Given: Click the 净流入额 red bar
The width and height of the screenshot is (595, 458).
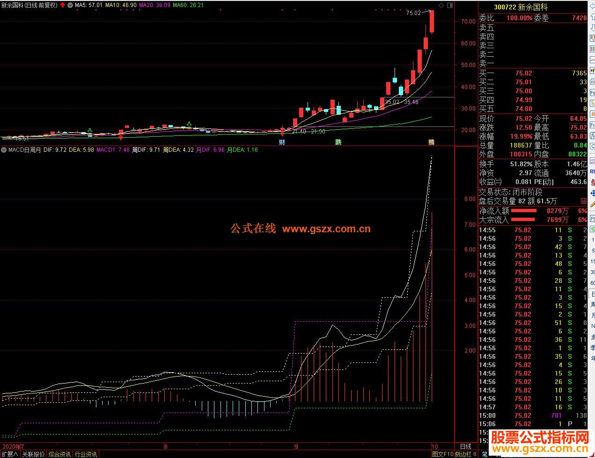Looking at the screenshot, I should click(524, 211).
